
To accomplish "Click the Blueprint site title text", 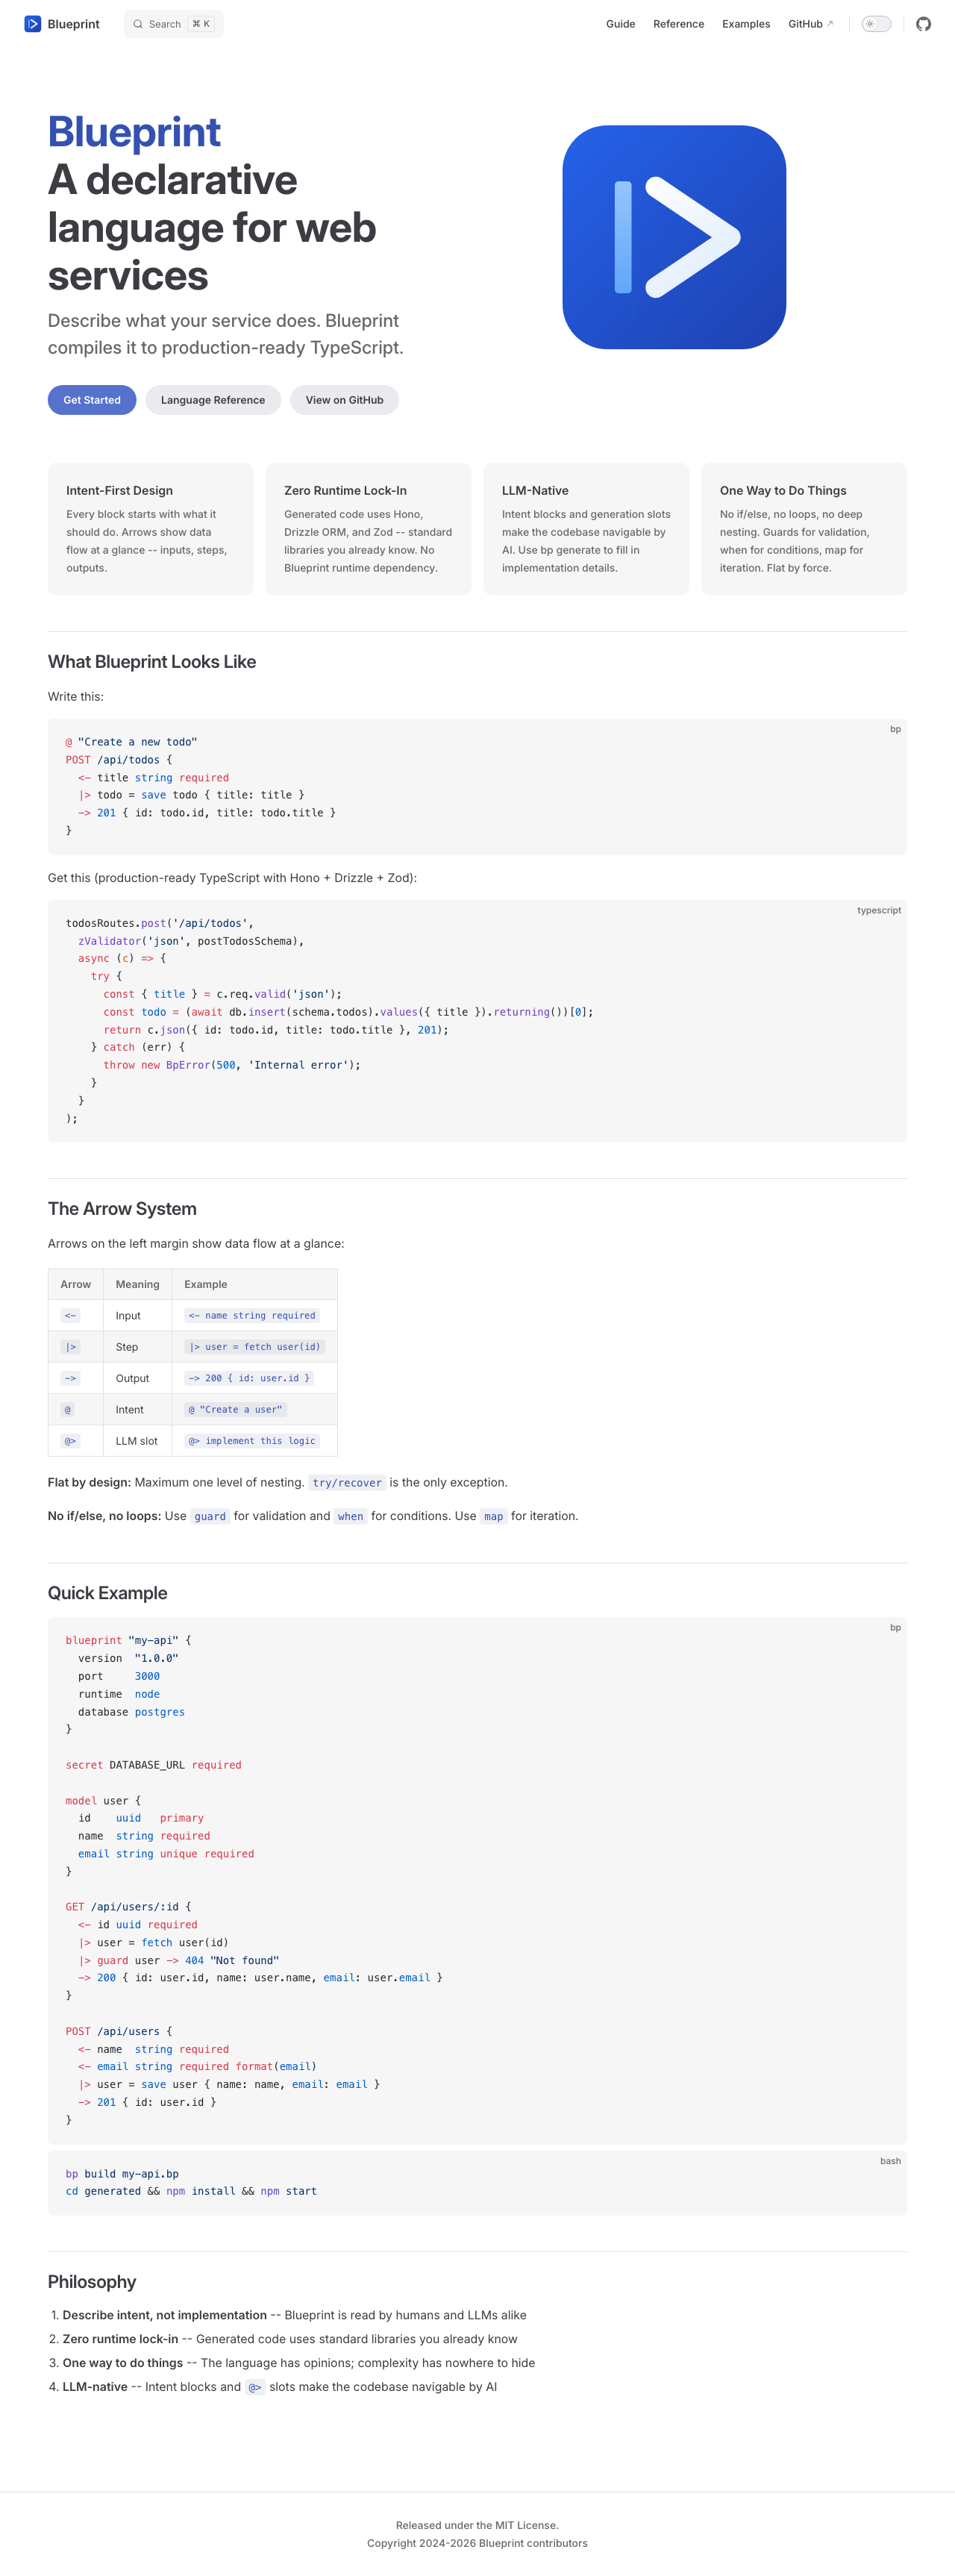I will coord(74,24).
